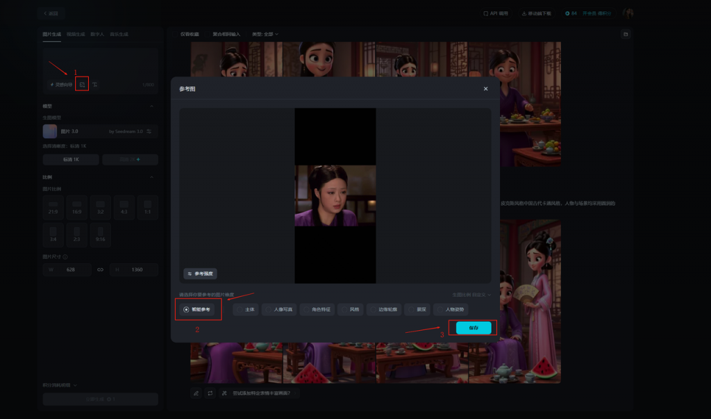The image size is (711, 419).
Task: Collapse the 模型 section
Action: click(x=151, y=106)
